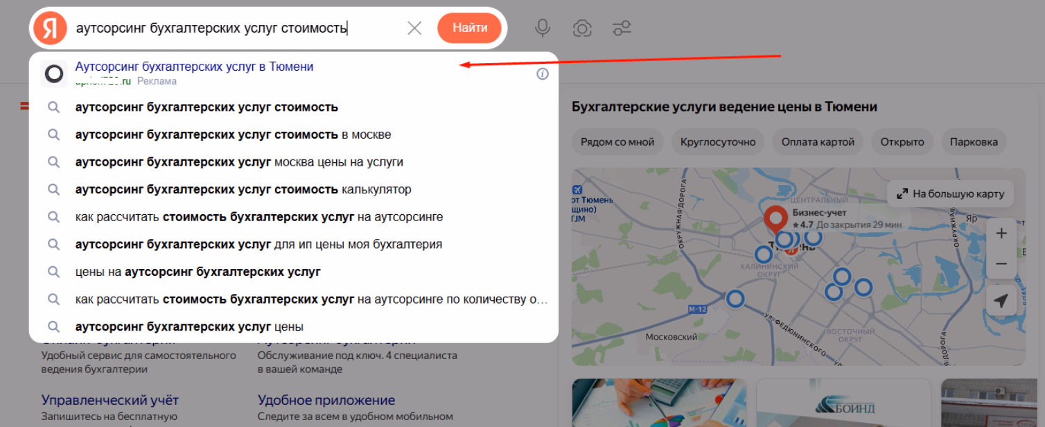Toggle the Рядом со мной filter
Screen dimensions: 1045x427
click(617, 142)
